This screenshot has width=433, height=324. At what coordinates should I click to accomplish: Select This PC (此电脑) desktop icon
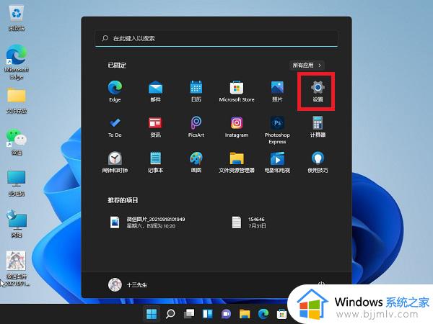click(17, 183)
